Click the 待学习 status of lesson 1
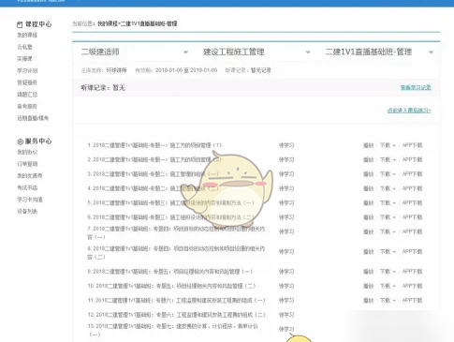Image resolution: width=454 pixels, height=342 pixels. (286, 145)
